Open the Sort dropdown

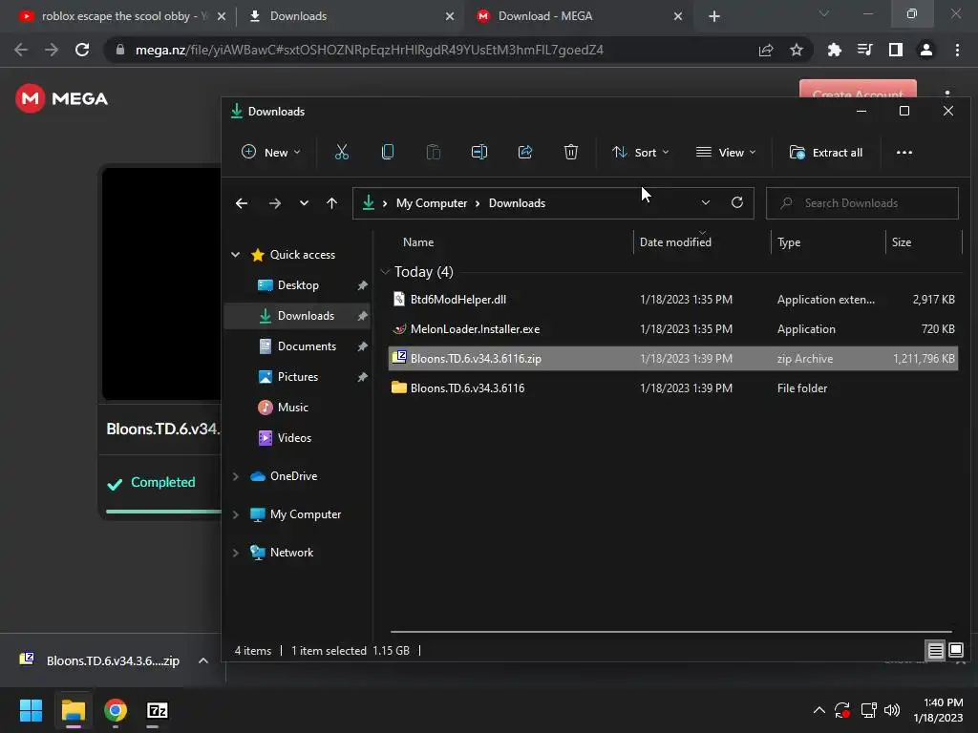(x=641, y=152)
